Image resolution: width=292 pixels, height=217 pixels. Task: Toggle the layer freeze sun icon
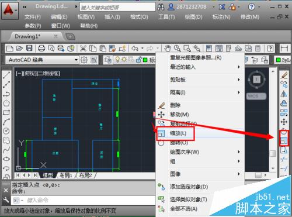[124, 60]
